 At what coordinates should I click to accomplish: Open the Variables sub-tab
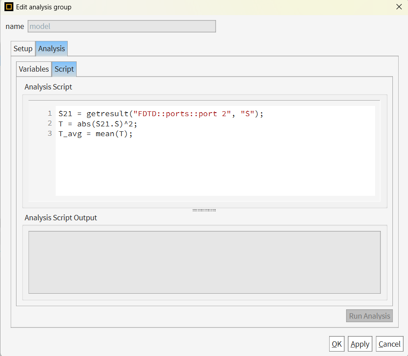(34, 69)
